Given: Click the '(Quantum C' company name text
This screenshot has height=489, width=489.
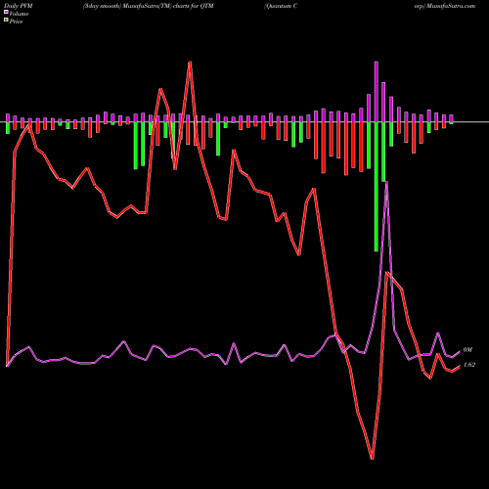Looking at the screenshot, I should tap(281, 6).
